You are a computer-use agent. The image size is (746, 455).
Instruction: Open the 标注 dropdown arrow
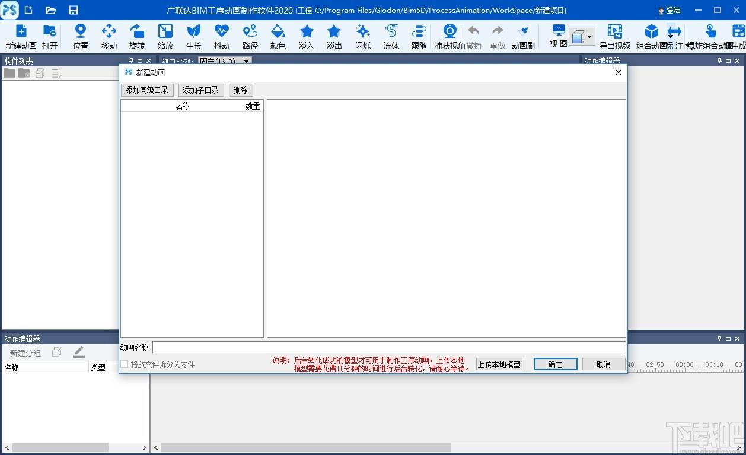point(687,46)
